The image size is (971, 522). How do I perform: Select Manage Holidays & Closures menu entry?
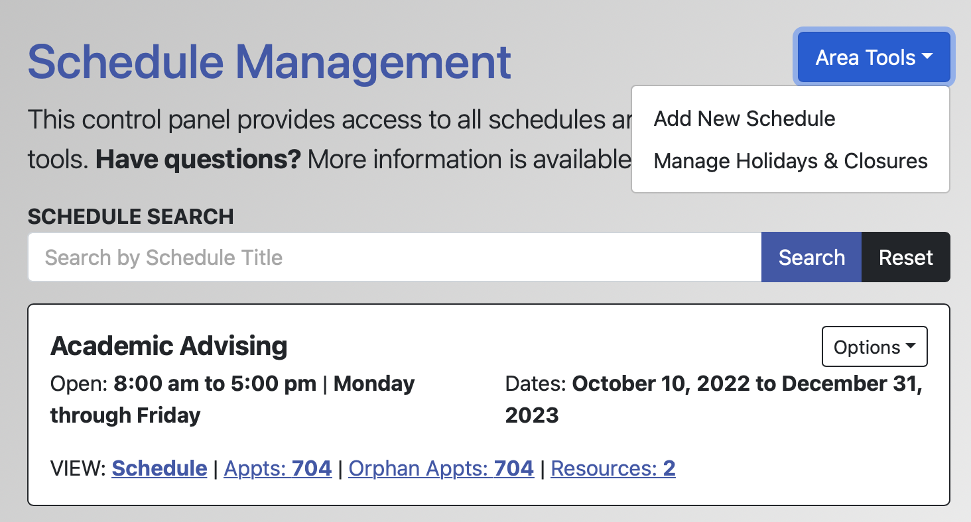click(x=791, y=161)
